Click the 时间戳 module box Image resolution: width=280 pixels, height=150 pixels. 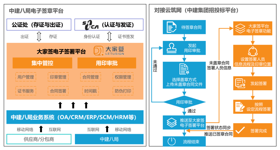(x=90, y=91)
